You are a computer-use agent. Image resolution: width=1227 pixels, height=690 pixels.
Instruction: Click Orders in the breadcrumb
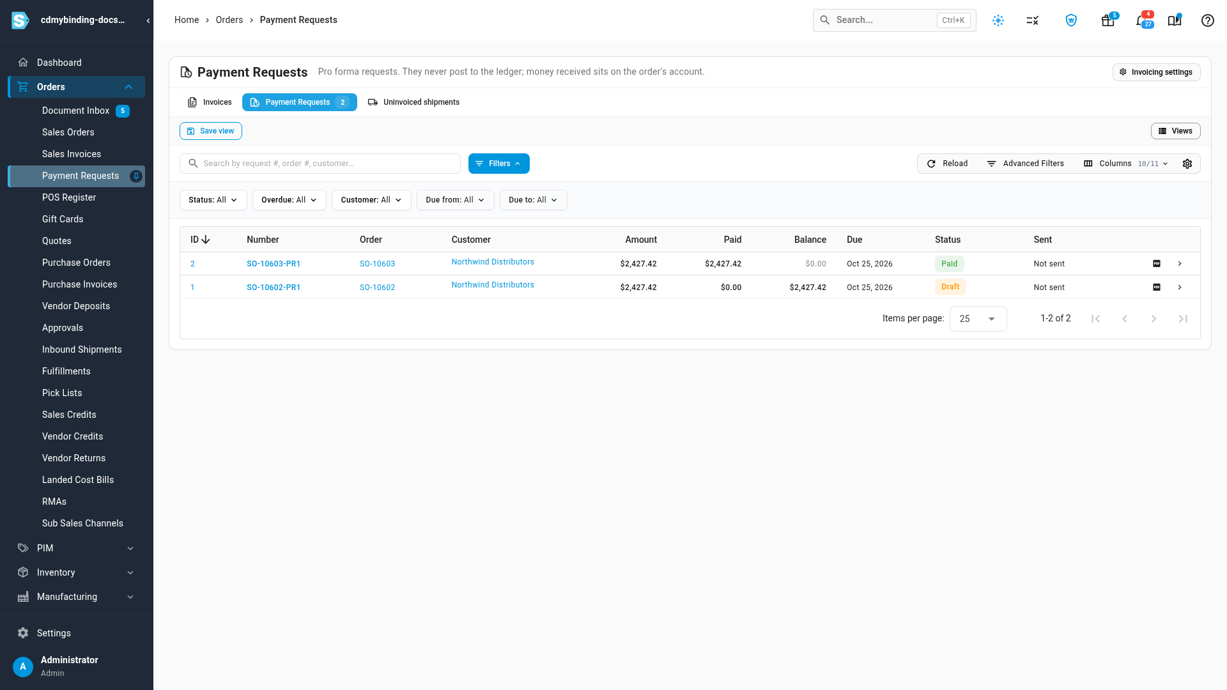click(229, 20)
